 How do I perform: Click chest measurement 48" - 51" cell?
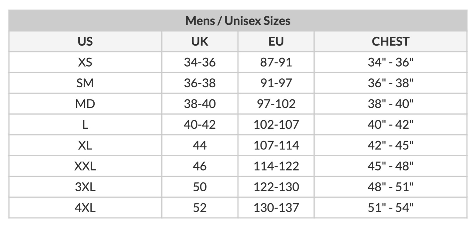(390, 187)
